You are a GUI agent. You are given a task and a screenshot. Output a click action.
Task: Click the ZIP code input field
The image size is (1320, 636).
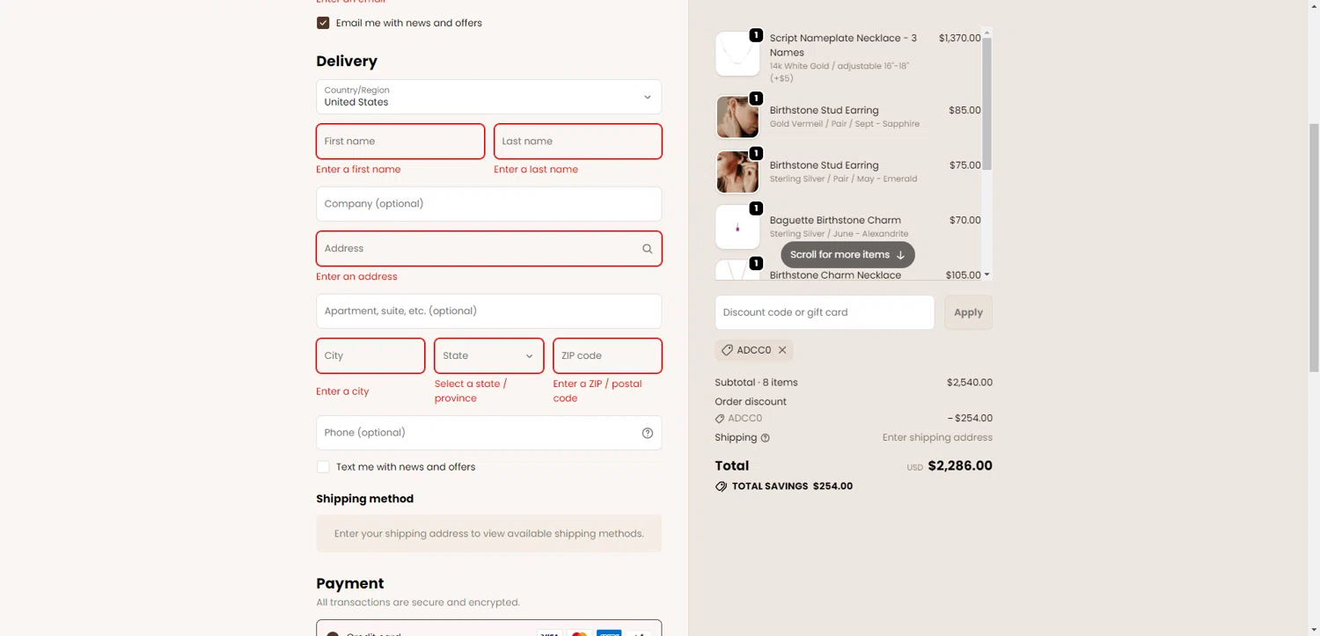pos(607,356)
